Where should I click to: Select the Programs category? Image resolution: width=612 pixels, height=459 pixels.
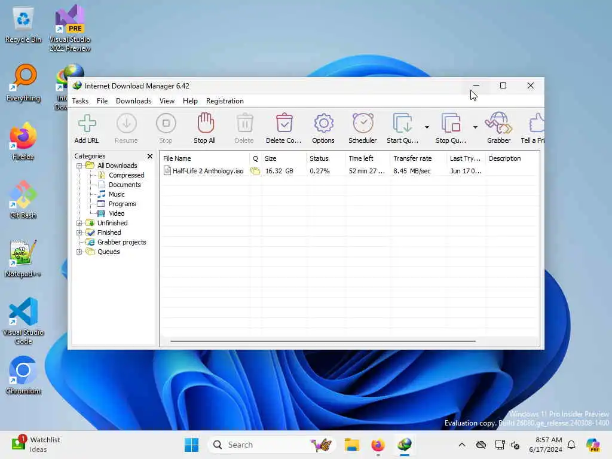tap(122, 204)
